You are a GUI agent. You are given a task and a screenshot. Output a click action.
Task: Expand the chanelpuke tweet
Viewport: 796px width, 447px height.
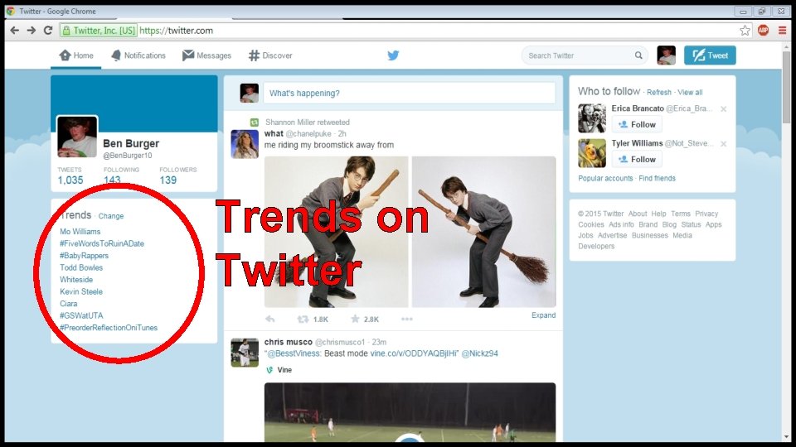click(543, 315)
